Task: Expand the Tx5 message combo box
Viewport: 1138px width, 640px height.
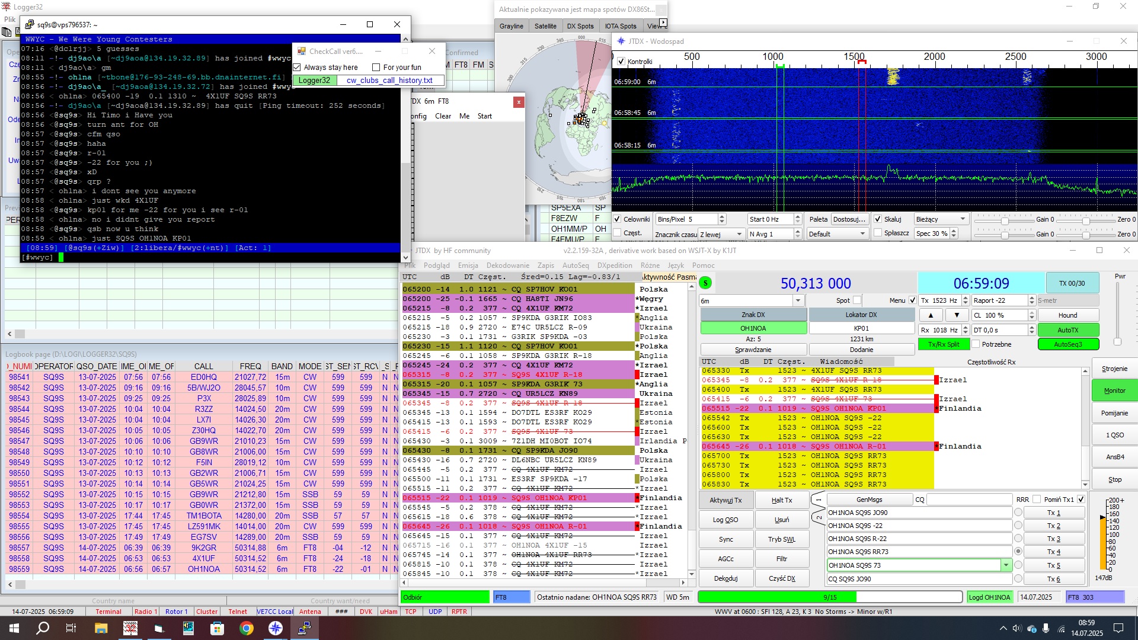Action: (1006, 565)
